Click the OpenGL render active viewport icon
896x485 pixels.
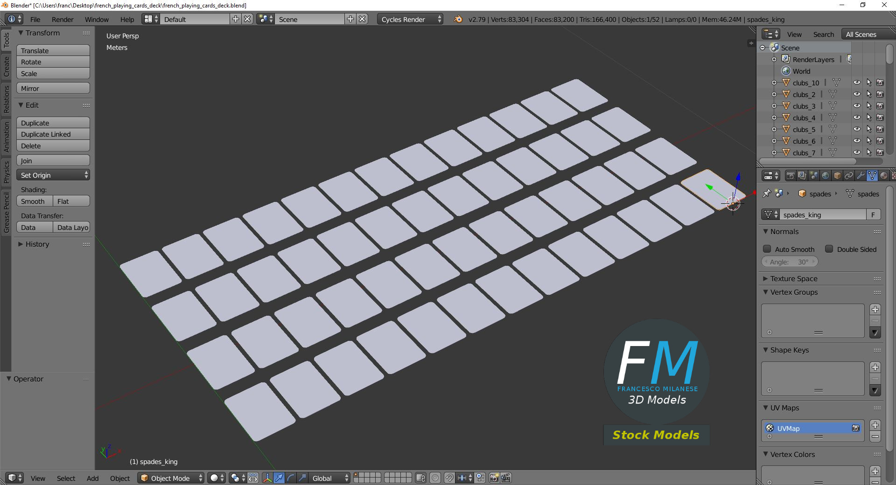(x=494, y=478)
